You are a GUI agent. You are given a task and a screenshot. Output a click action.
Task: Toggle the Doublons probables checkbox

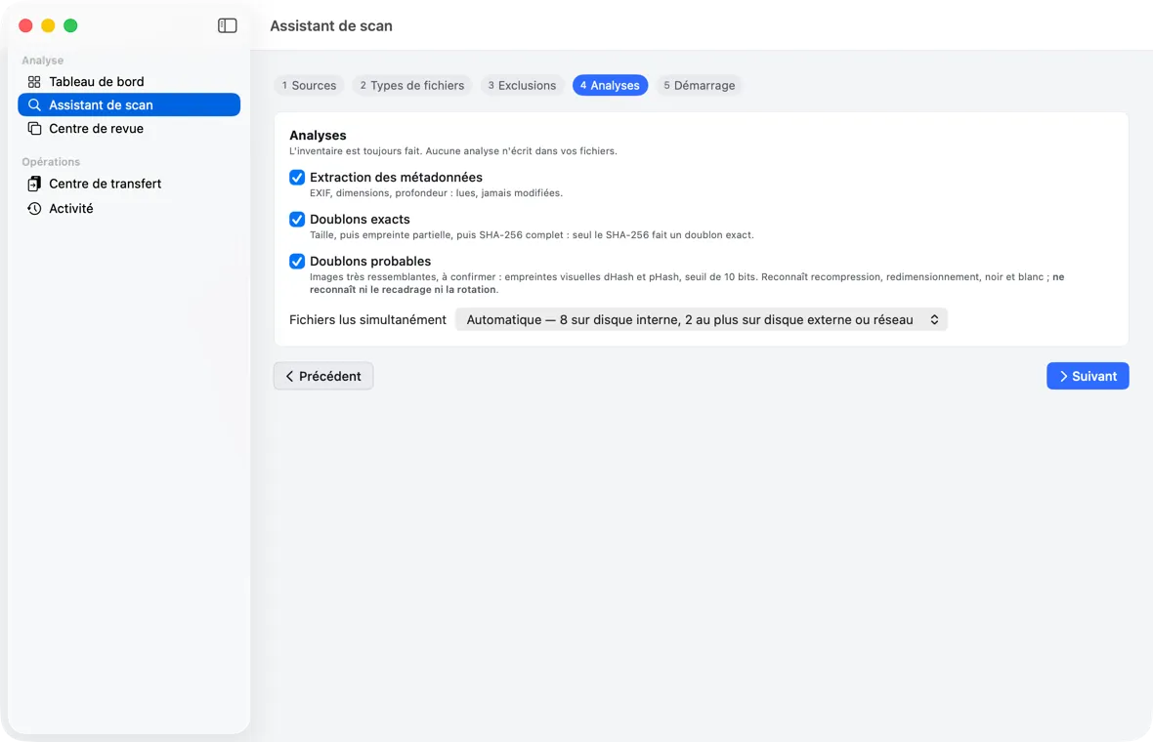click(297, 262)
